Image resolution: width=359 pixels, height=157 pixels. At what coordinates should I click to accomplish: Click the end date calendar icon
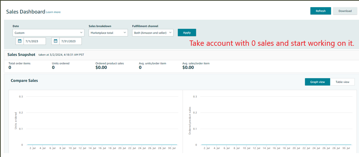[x=56, y=41]
